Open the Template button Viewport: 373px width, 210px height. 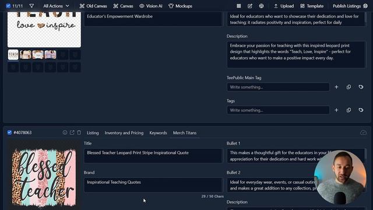pos(312,6)
